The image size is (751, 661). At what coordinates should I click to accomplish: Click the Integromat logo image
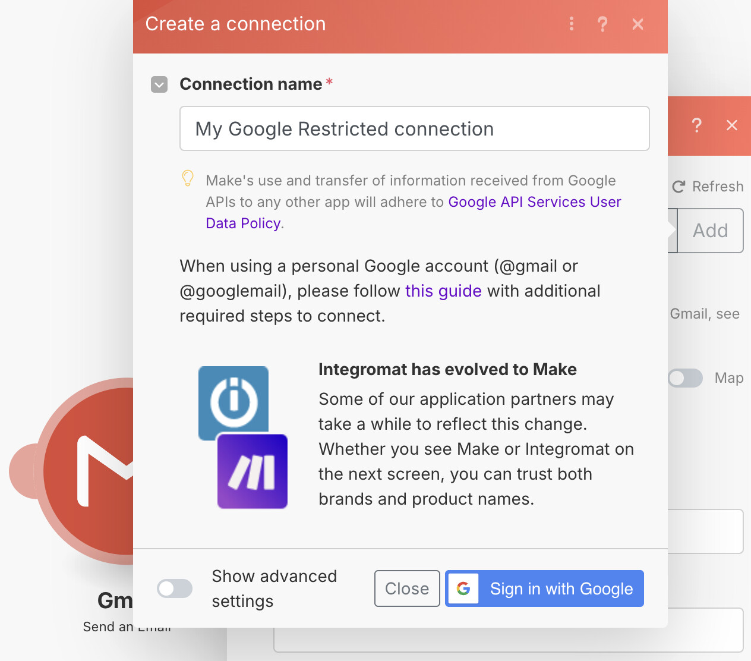pos(233,402)
